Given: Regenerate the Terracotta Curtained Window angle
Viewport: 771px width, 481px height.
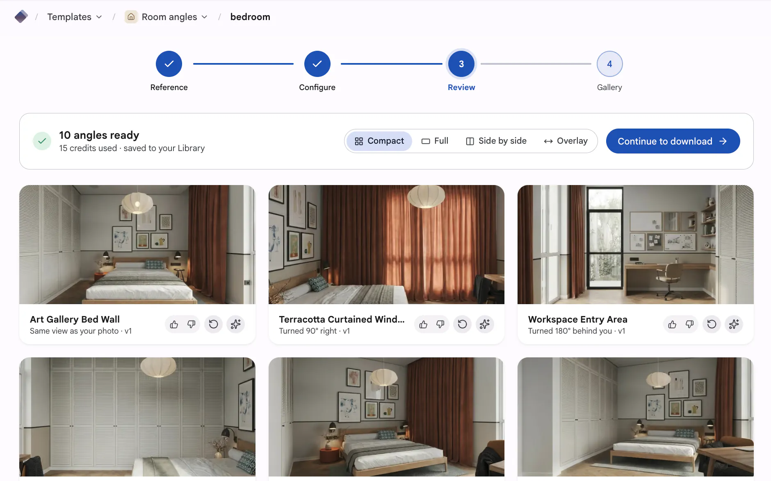Looking at the screenshot, I should [463, 324].
